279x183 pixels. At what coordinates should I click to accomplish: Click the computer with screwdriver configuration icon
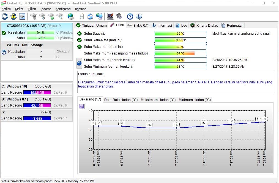click(x=110, y=17)
